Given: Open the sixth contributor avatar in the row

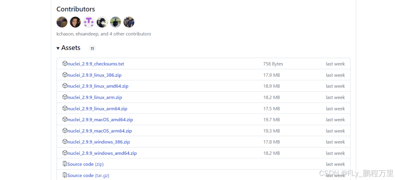Looking at the screenshot, I should 129,22.
